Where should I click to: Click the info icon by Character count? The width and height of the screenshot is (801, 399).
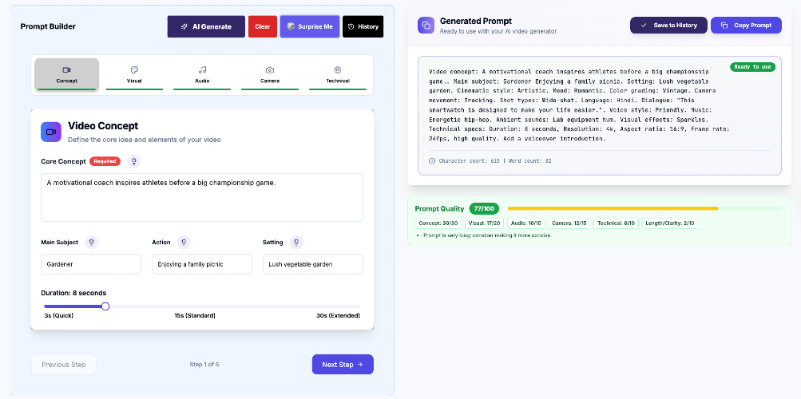[432, 161]
